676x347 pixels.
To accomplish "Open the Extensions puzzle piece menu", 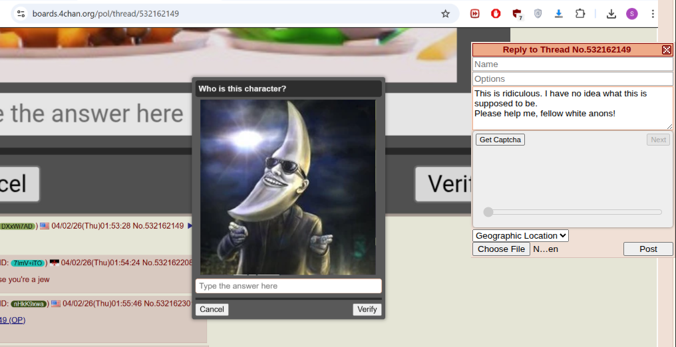I will click(580, 14).
